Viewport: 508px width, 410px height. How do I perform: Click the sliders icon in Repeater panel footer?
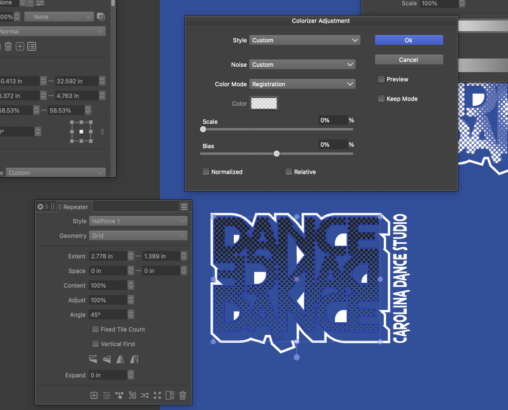click(x=107, y=395)
